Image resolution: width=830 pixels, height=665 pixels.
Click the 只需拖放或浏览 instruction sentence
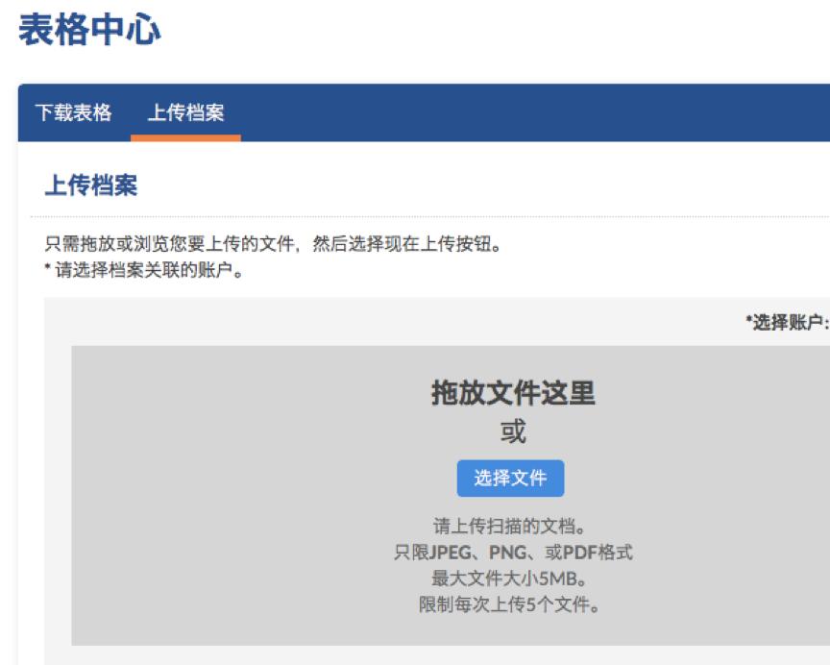(240, 242)
